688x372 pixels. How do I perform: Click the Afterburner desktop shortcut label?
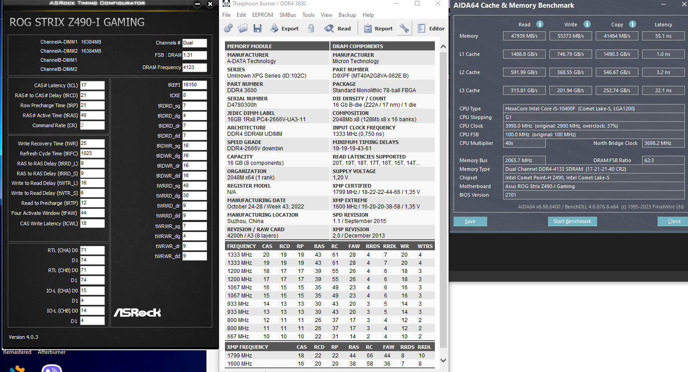click(52, 352)
